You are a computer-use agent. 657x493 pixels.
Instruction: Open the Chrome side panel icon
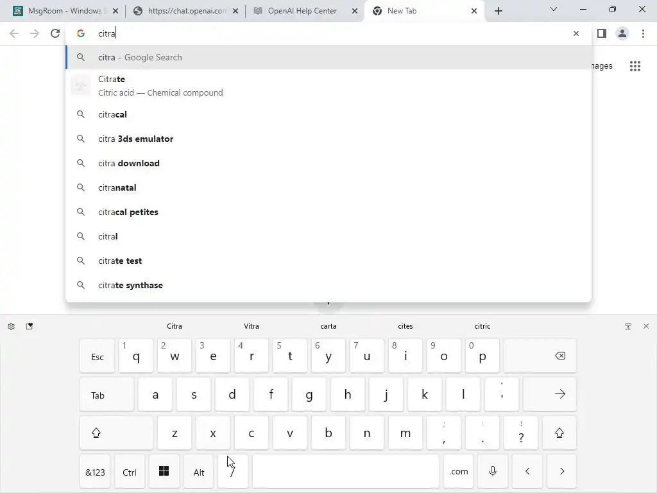(602, 33)
